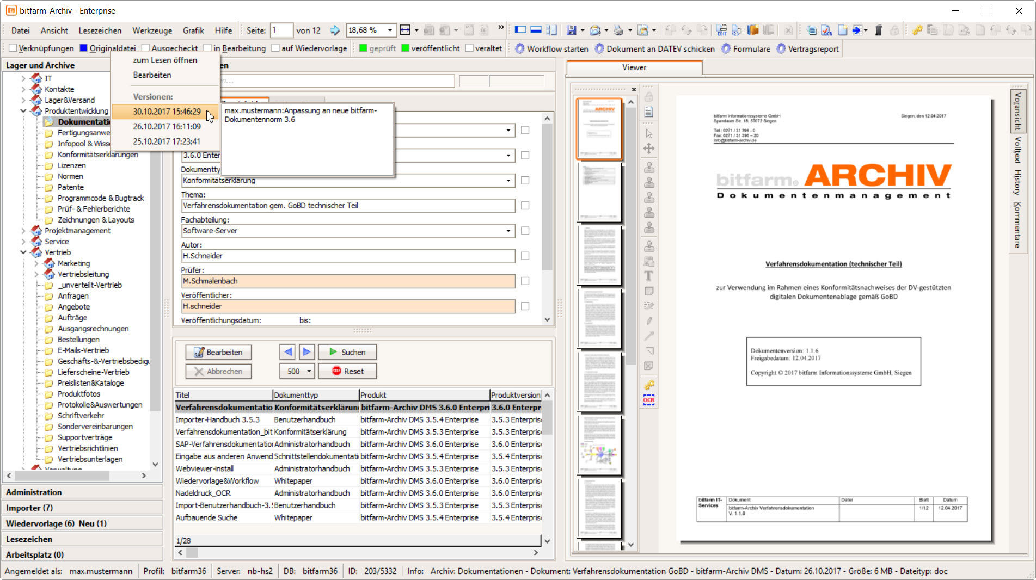The height and width of the screenshot is (580, 1036).
Task: Click the Reset button
Action: pos(347,371)
